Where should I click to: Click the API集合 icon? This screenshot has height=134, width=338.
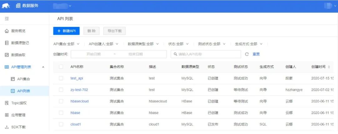(13, 79)
